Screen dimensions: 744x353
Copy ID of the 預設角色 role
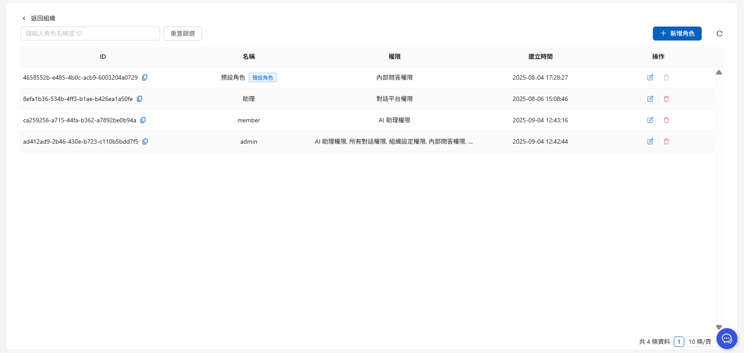point(145,77)
